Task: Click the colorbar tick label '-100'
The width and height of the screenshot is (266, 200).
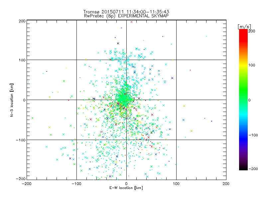Action: (253, 135)
